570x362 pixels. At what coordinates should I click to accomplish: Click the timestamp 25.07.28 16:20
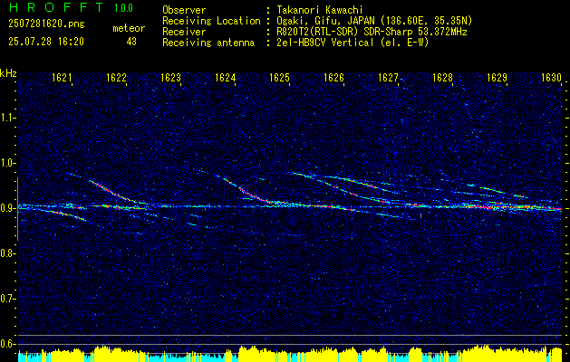46,42
